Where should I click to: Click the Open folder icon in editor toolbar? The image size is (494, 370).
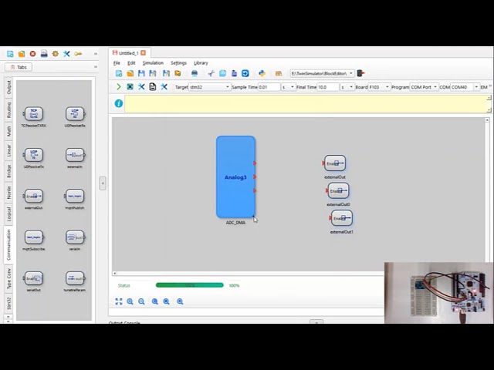click(130, 73)
